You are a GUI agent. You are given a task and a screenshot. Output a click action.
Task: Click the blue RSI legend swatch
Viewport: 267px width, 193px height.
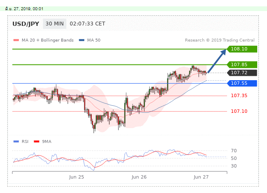point(16,142)
